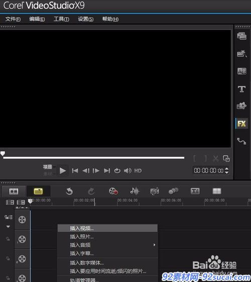Open the 设置 (Settings) menu
Screen dimensions: 251x282
click(85, 19)
